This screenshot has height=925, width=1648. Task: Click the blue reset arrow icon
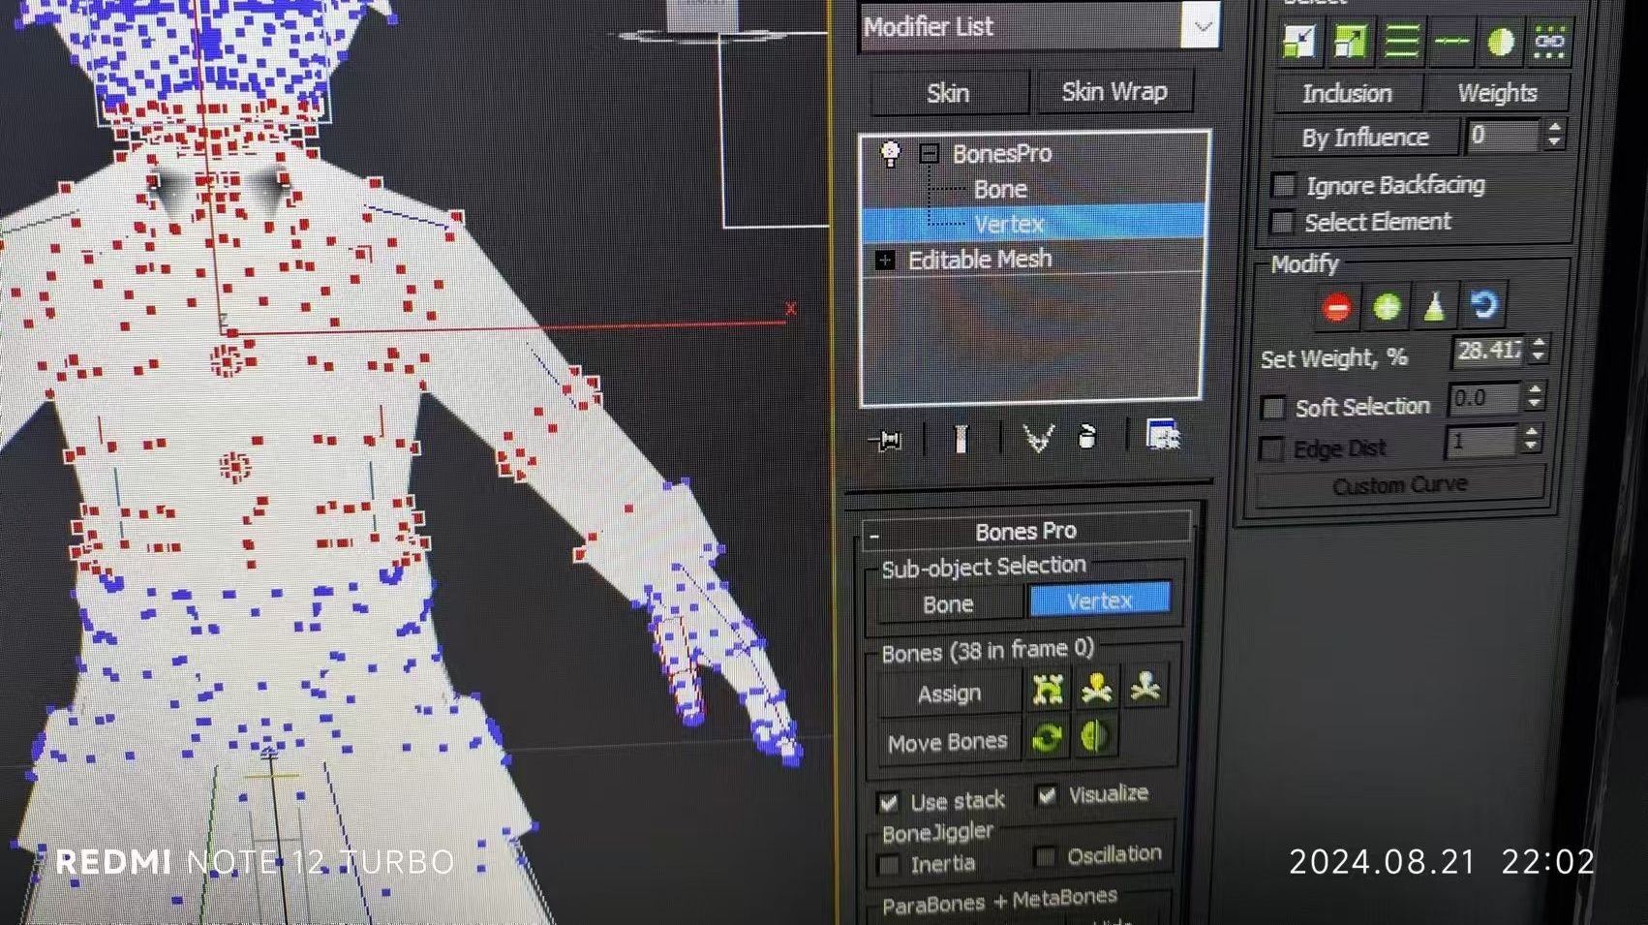point(1484,305)
